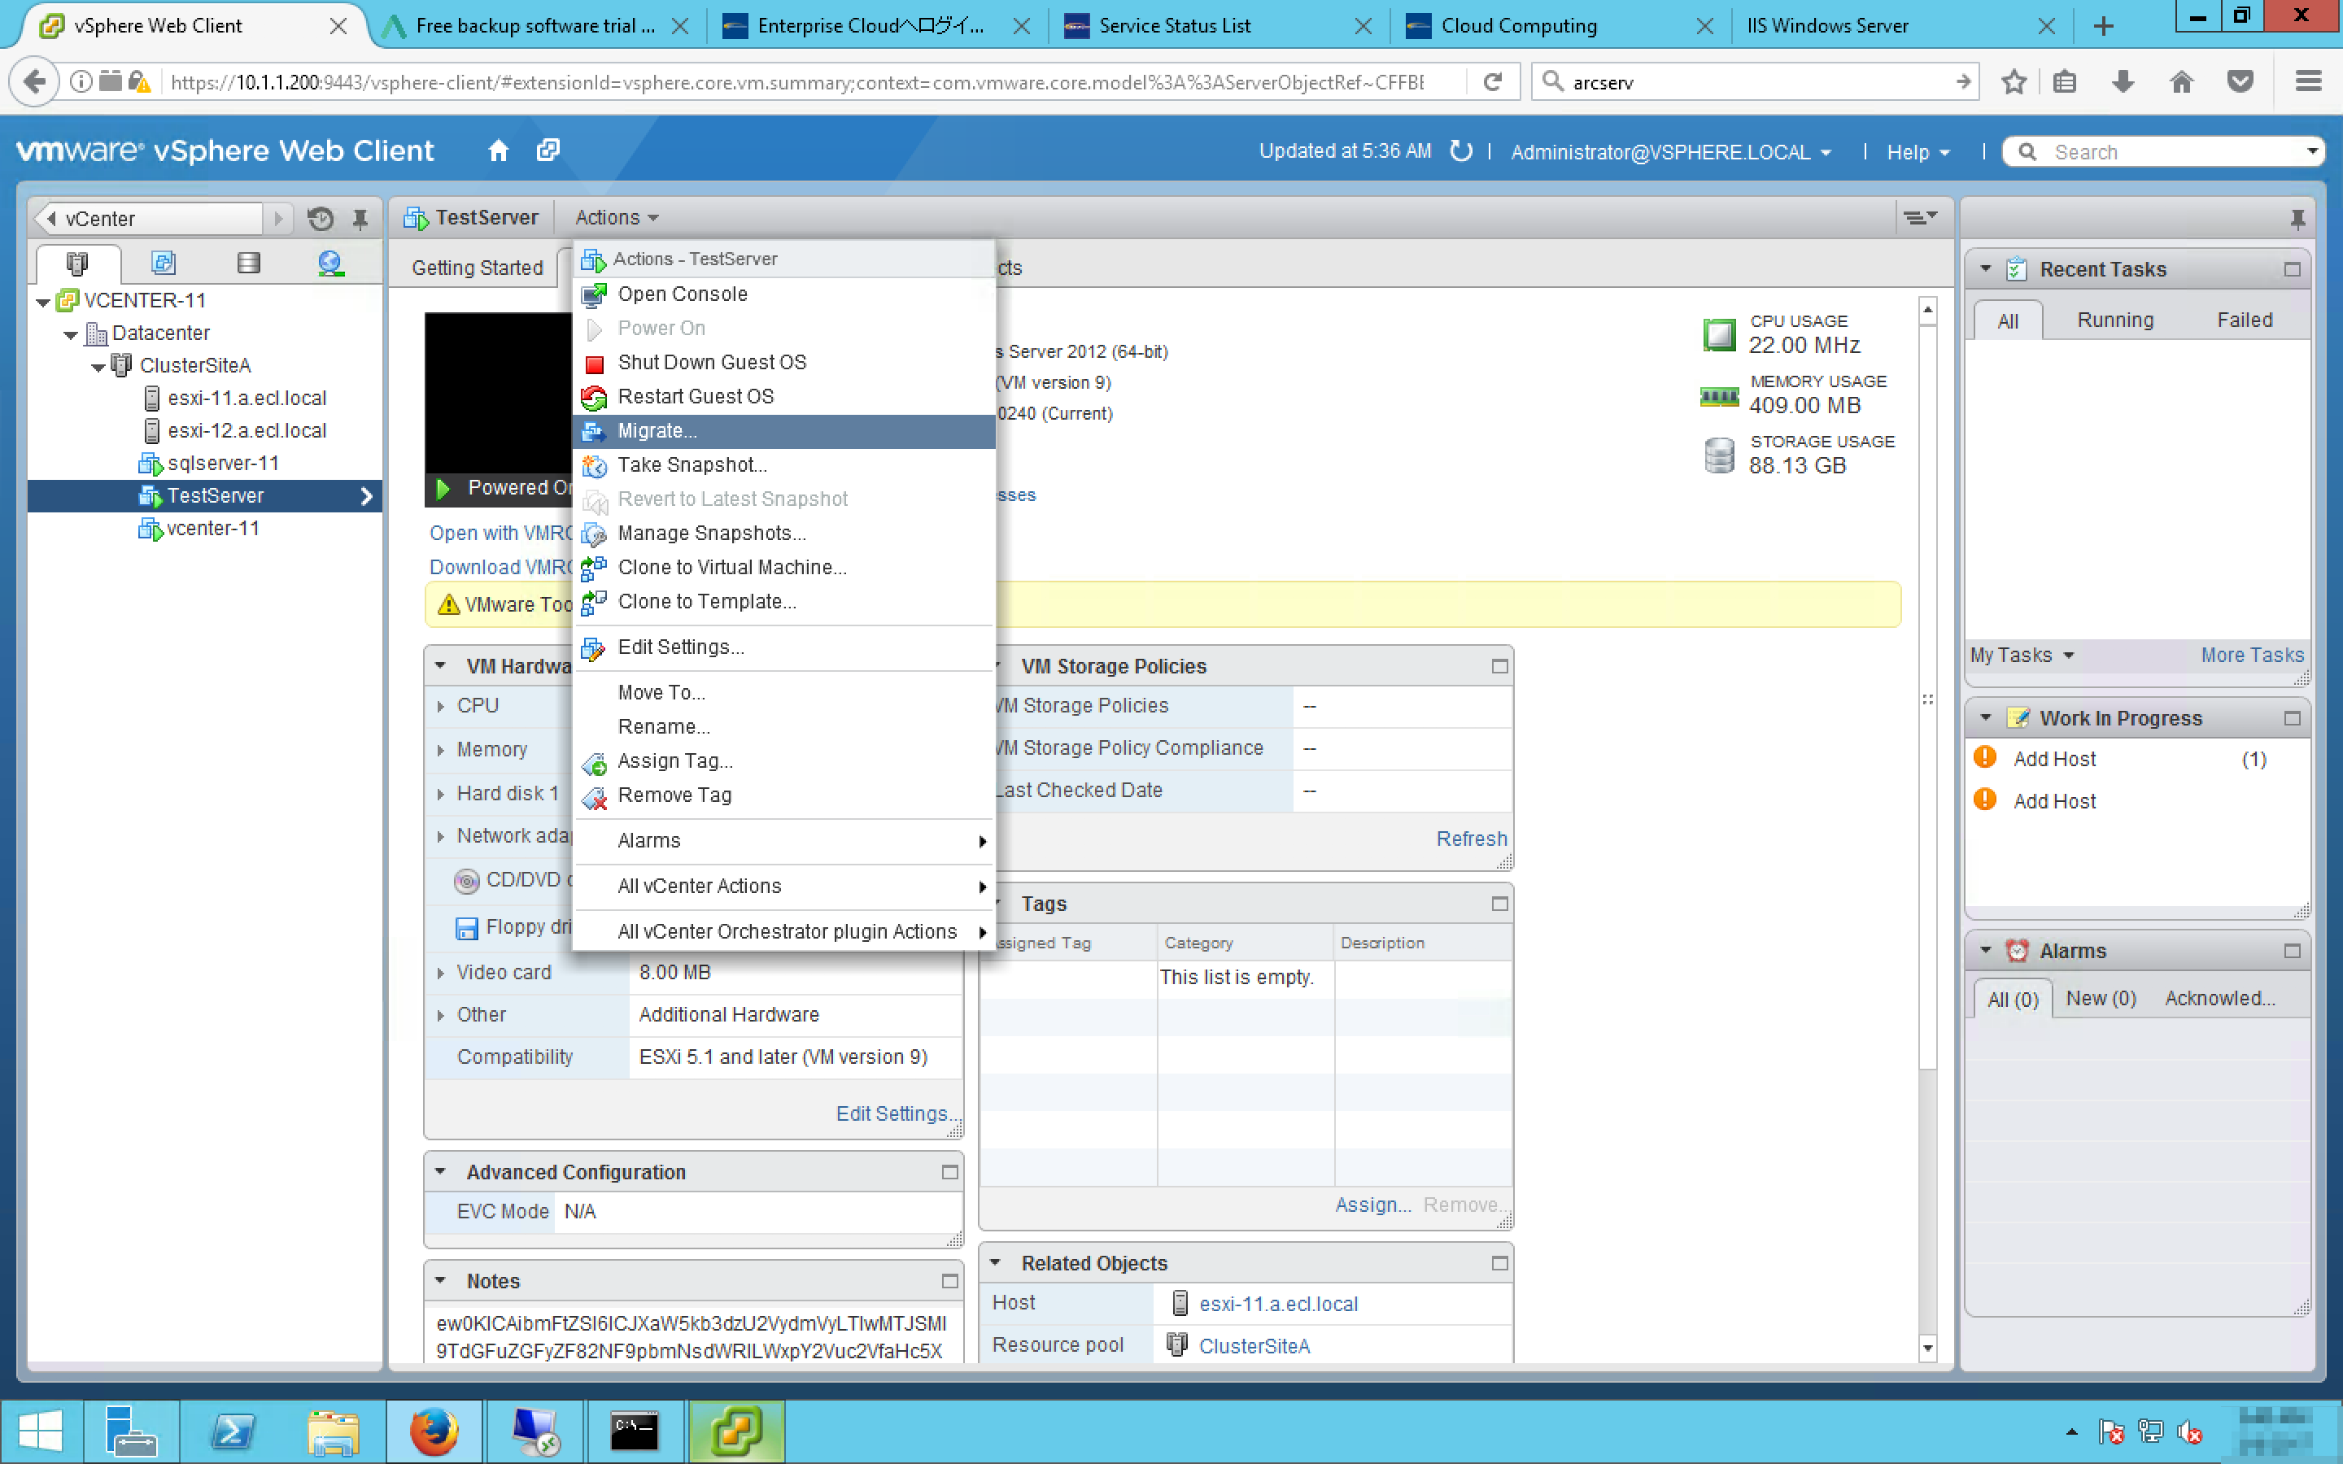
Task: Choose Migrate from Actions menu
Action: (x=784, y=431)
